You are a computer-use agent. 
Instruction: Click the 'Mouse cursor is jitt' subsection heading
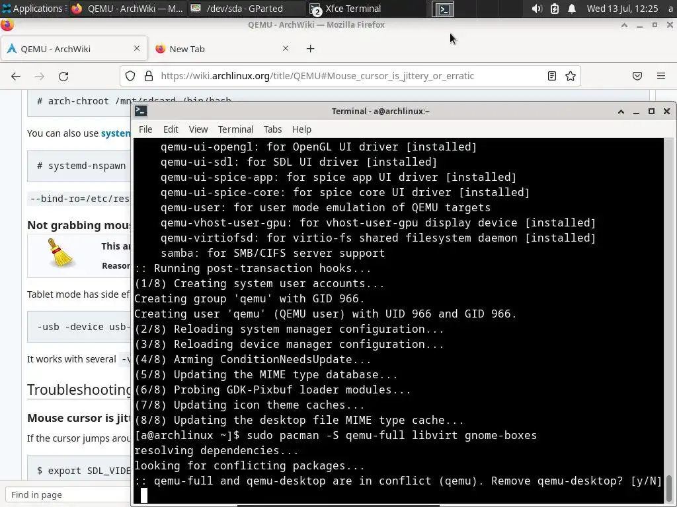(79, 418)
